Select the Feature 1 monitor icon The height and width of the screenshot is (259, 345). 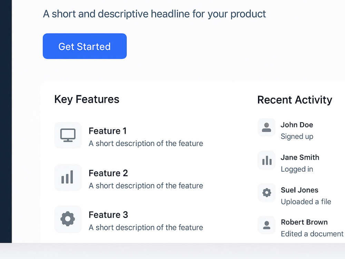(68, 135)
